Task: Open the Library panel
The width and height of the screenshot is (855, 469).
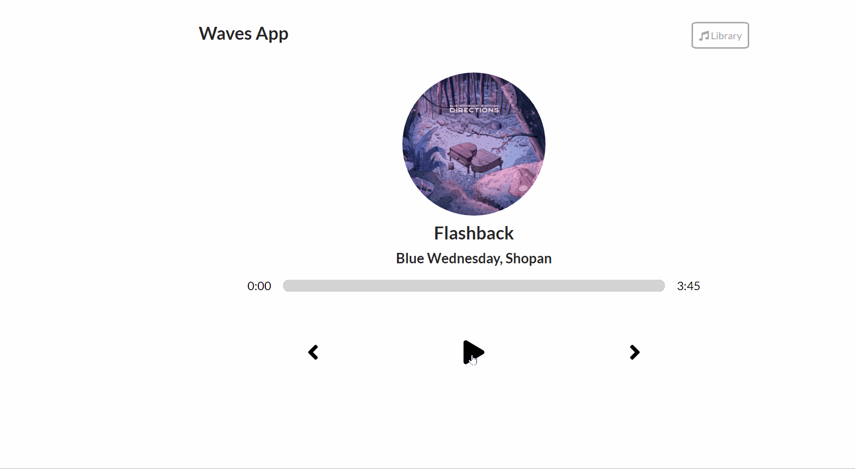Action: pos(720,35)
